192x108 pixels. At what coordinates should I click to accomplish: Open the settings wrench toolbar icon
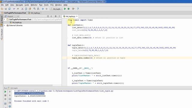click(73, 9)
